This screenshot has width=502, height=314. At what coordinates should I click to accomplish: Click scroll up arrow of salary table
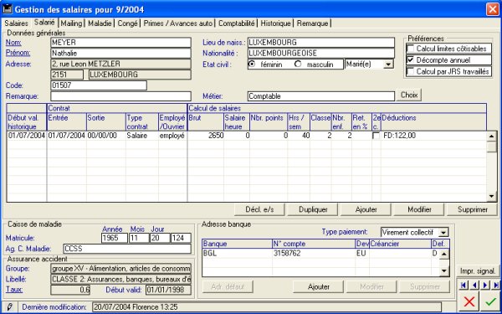(x=491, y=136)
